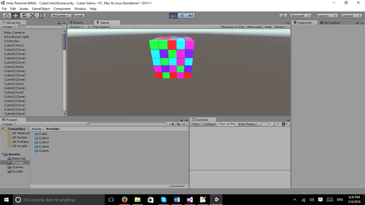Click the Pause button

click(182, 16)
